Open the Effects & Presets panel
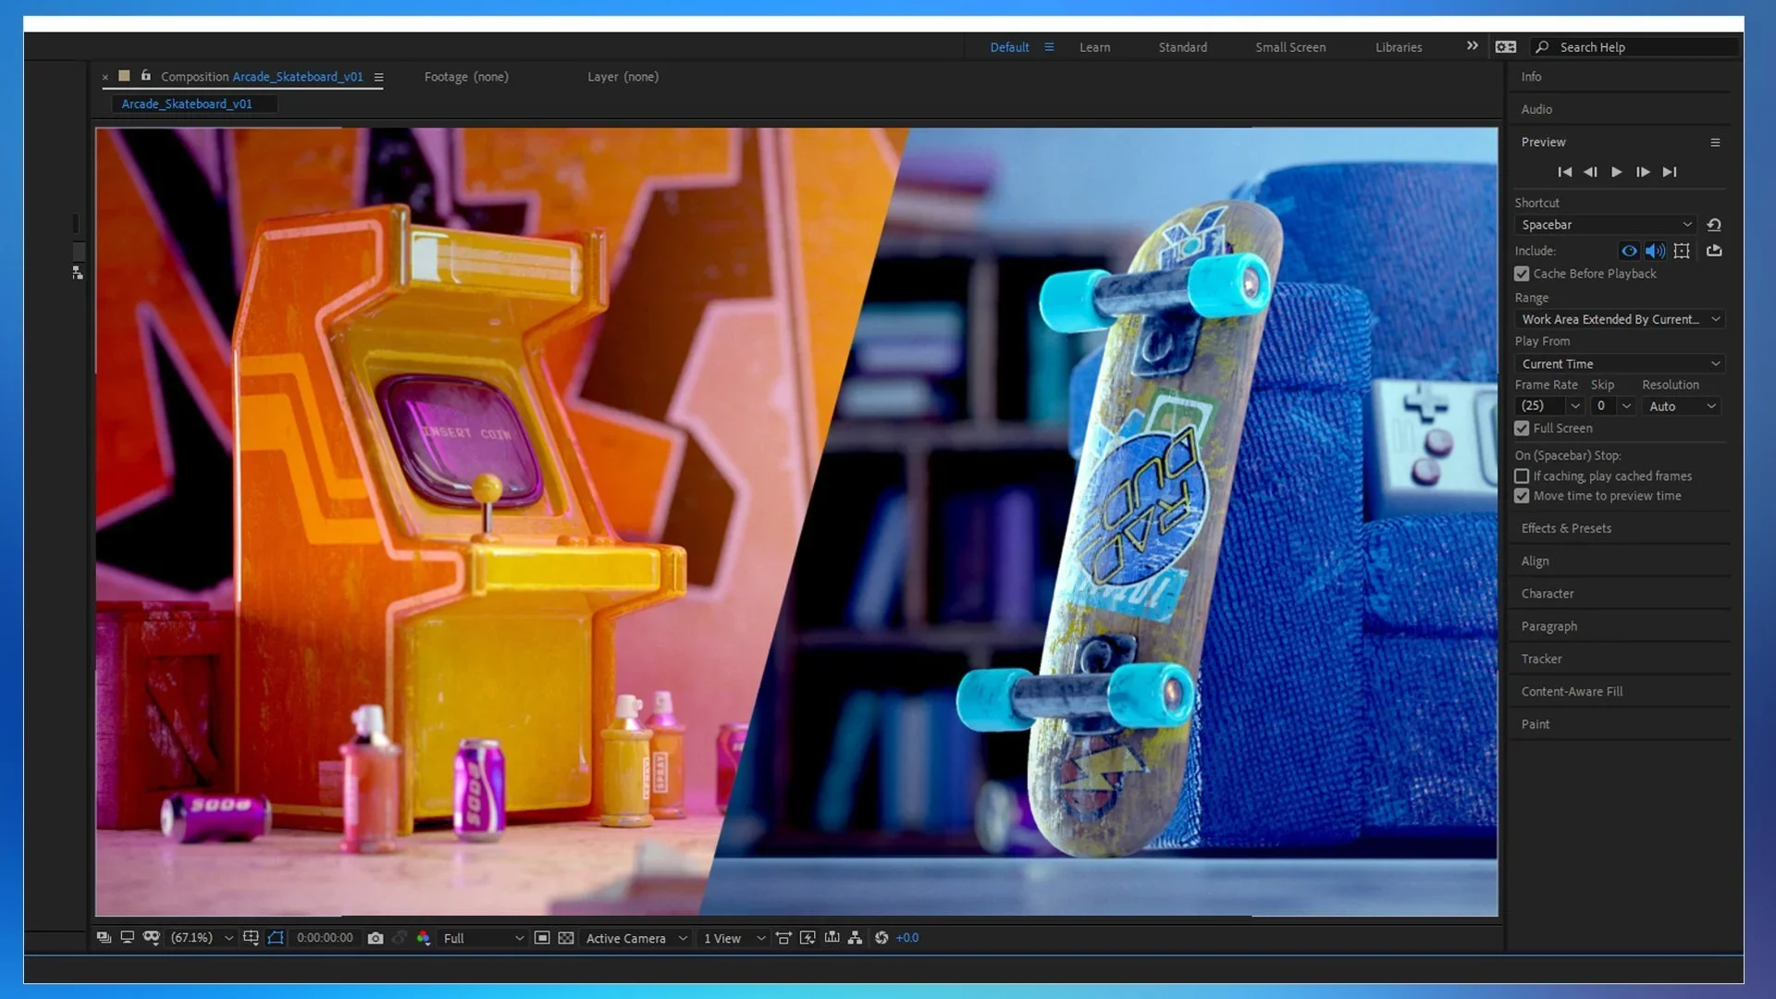 click(x=1566, y=528)
